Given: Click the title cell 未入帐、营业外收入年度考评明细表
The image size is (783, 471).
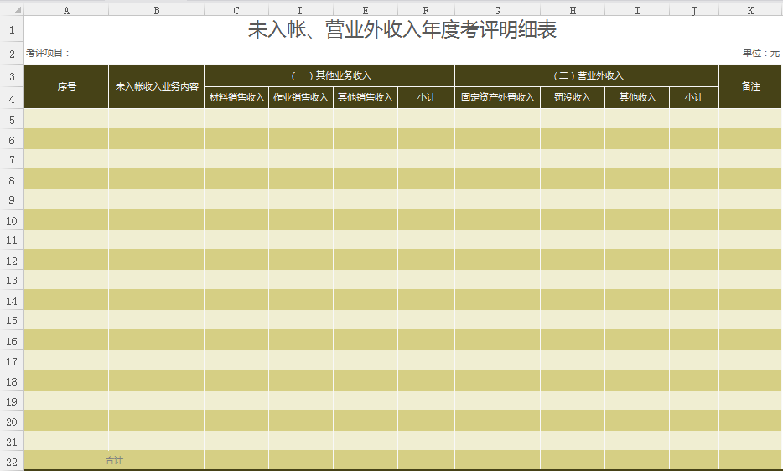Looking at the screenshot, I should point(402,31).
